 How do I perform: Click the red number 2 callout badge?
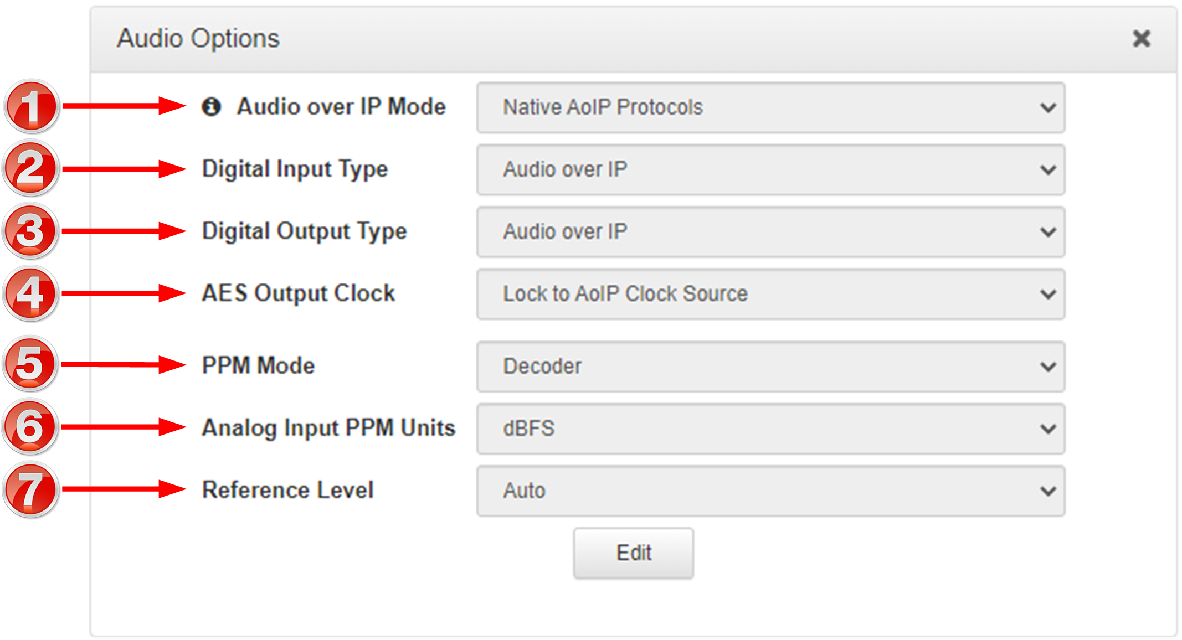coord(30,169)
